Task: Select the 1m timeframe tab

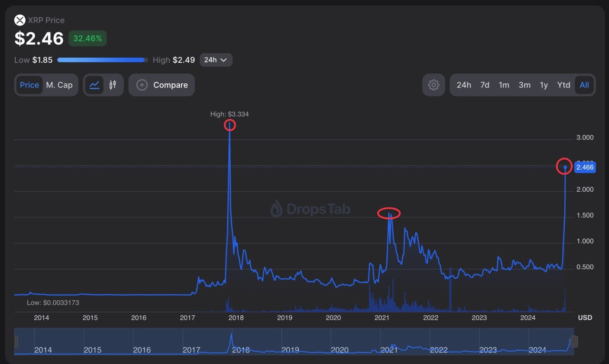Action: tap(504, 85)
